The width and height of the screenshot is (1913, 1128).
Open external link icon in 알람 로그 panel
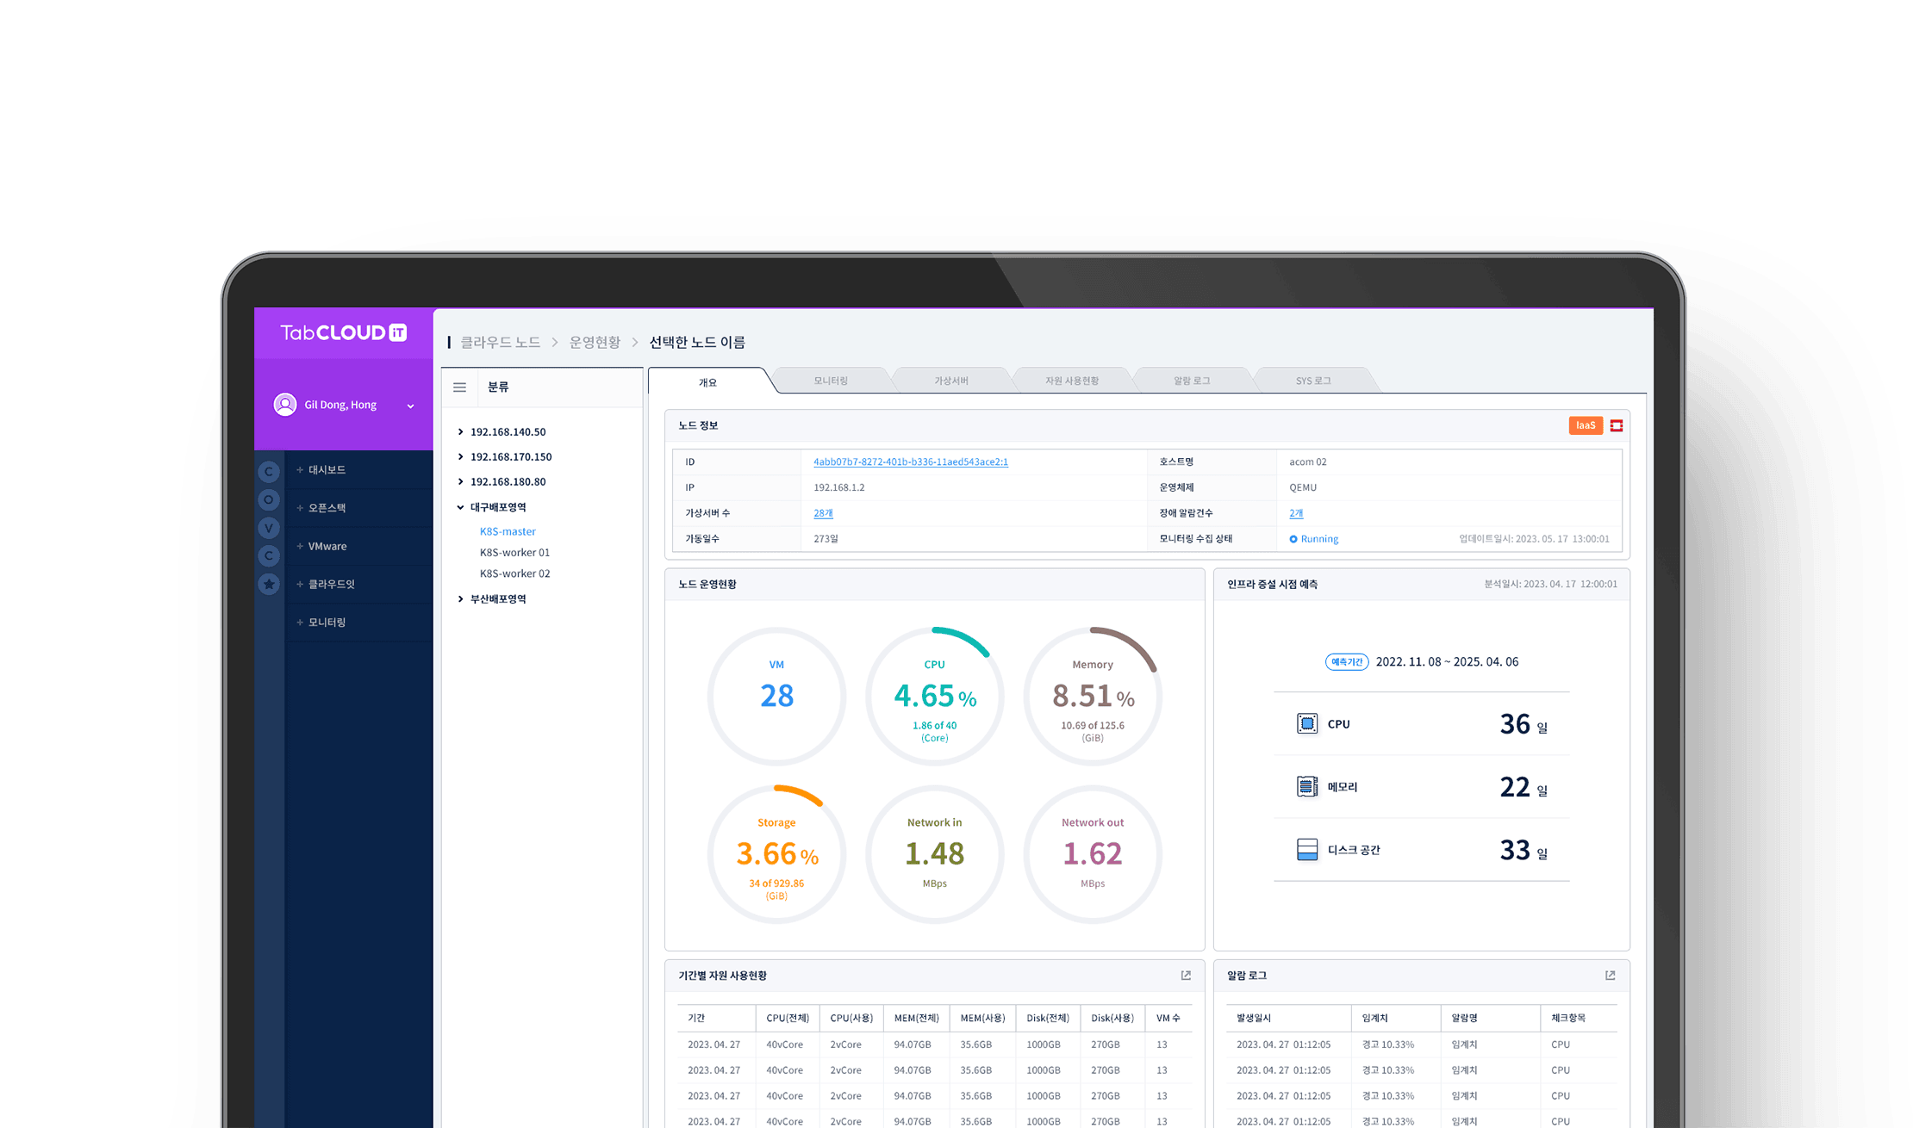1610,976
